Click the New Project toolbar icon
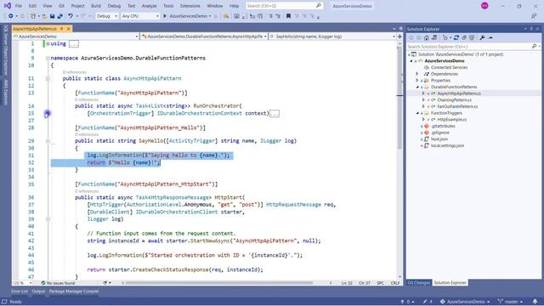 point(33,16)
